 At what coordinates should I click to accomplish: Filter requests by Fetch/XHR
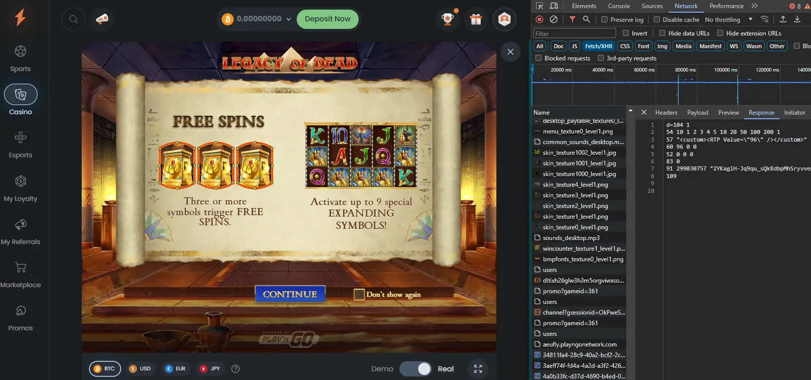pos(599,46)
